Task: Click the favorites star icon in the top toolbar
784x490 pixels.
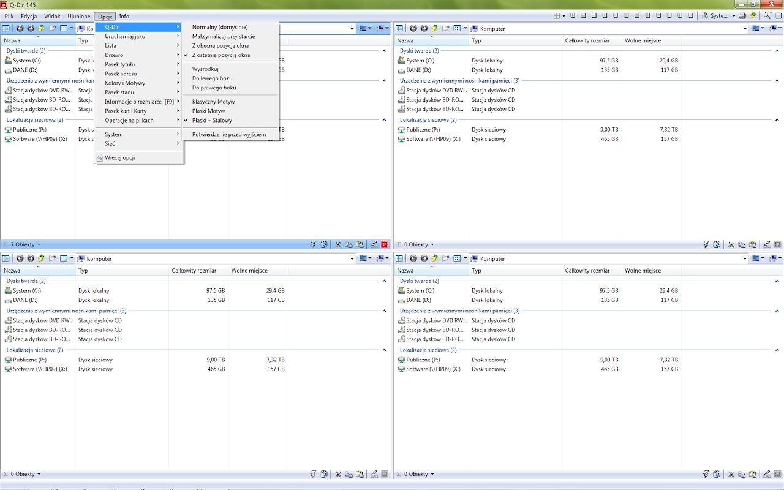Action: [753, 16]
